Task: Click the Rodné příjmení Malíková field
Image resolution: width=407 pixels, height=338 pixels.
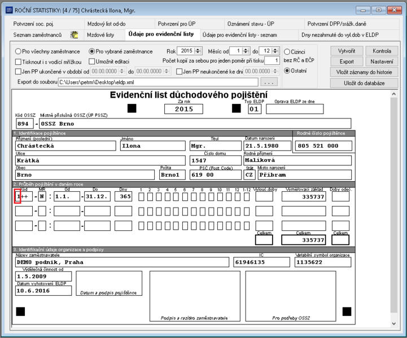Action: pyautogui.click(x=297, y=160)
